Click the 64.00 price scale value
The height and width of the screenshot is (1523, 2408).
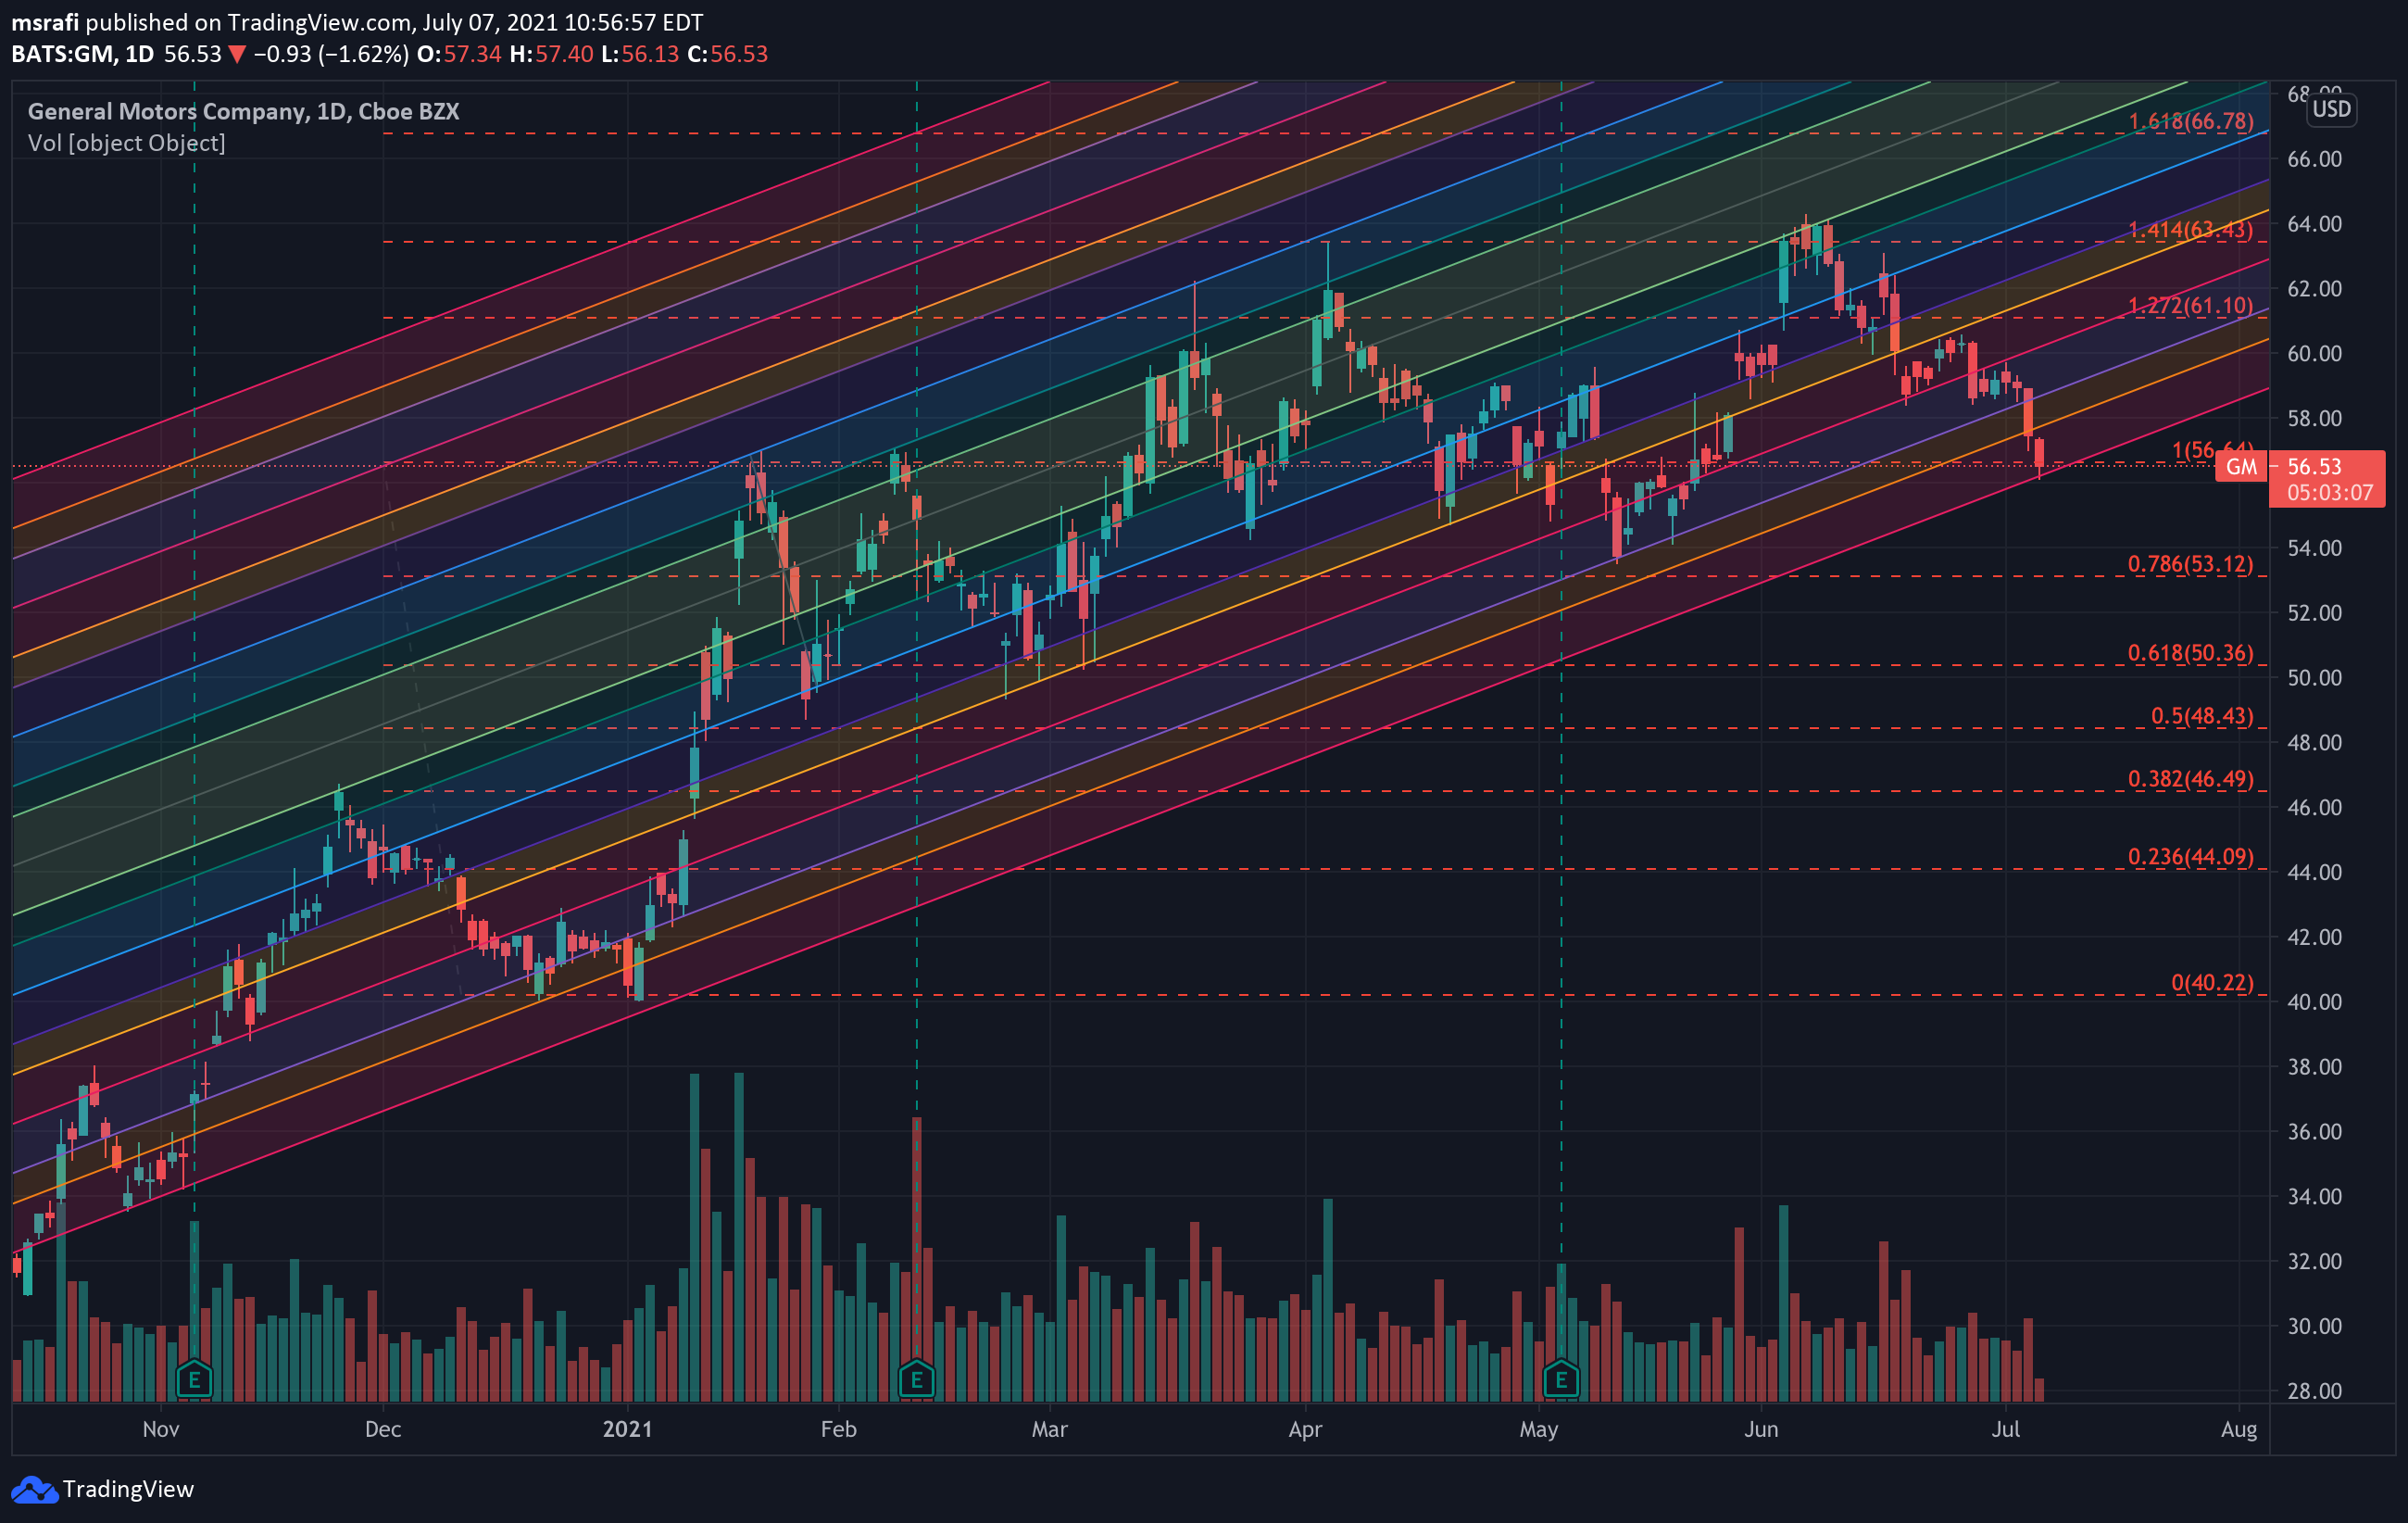click(x=2314, y=224)
